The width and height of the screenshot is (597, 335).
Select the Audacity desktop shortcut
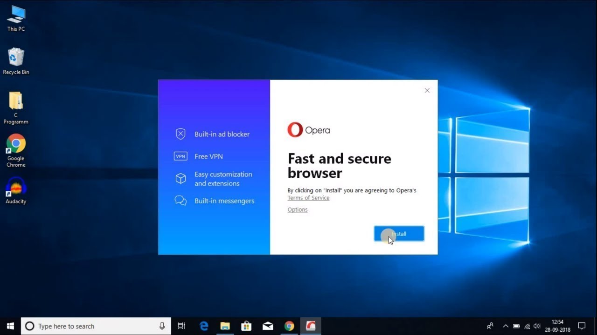click(x=16, y=190)
